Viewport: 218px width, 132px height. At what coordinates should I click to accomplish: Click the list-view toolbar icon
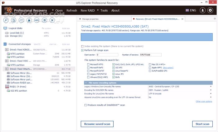(45, 20)
